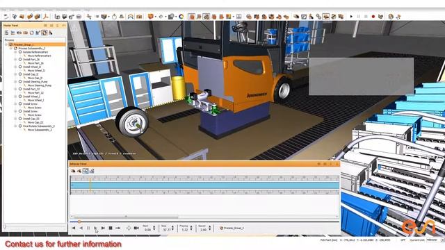The width and height of the screenshot is (445, 250).
Task: Click Process_Group_1 label in playback bar
Action: (234, 228)
